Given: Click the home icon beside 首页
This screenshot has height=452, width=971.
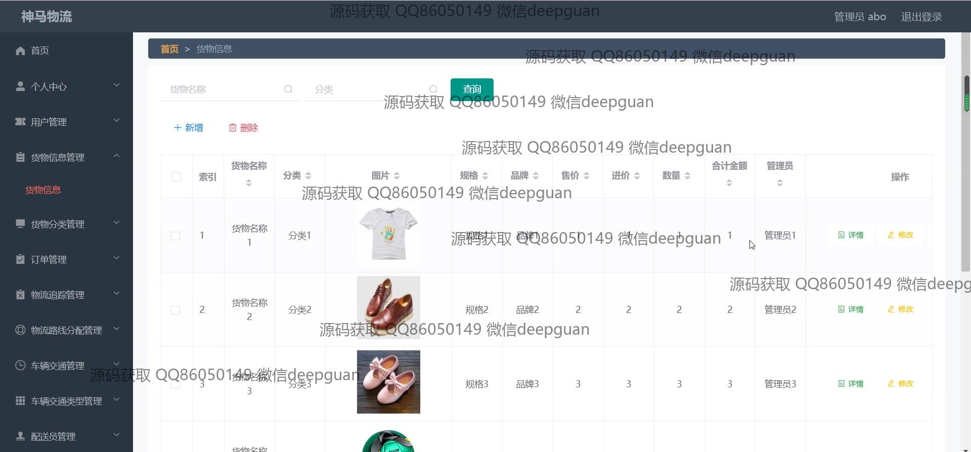Looking at the screenshot, I should pyautogui.click(x=20, y=51).
